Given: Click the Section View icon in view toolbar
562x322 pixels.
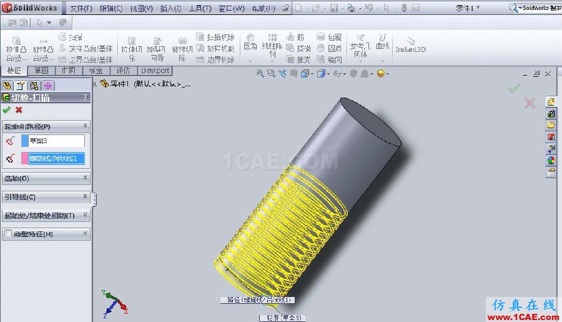Looking at the screenshot, I should (x=294, y=74).
